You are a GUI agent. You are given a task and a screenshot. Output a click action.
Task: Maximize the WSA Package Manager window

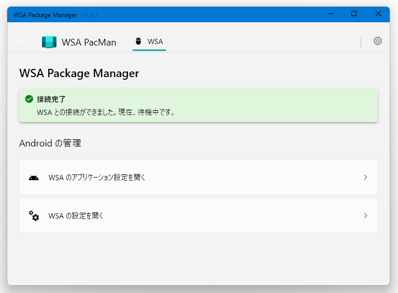[354, 14]
